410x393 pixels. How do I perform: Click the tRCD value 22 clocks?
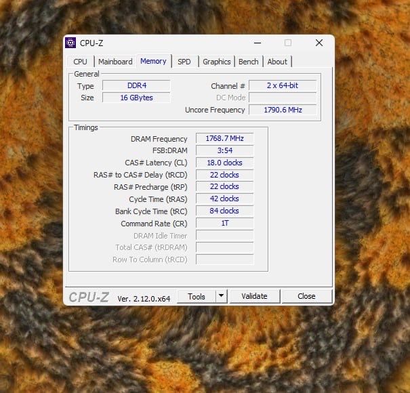point(224,175)
